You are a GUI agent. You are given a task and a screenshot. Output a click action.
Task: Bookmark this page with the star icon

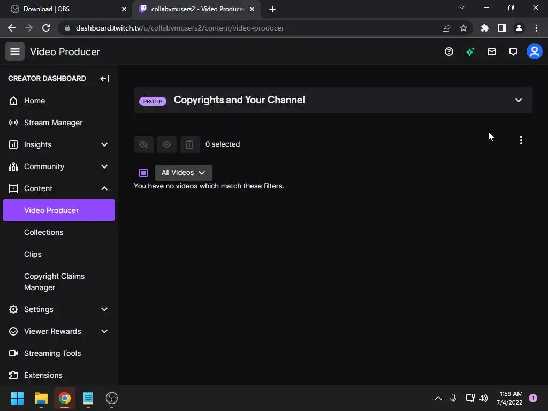tap(463, 28)
